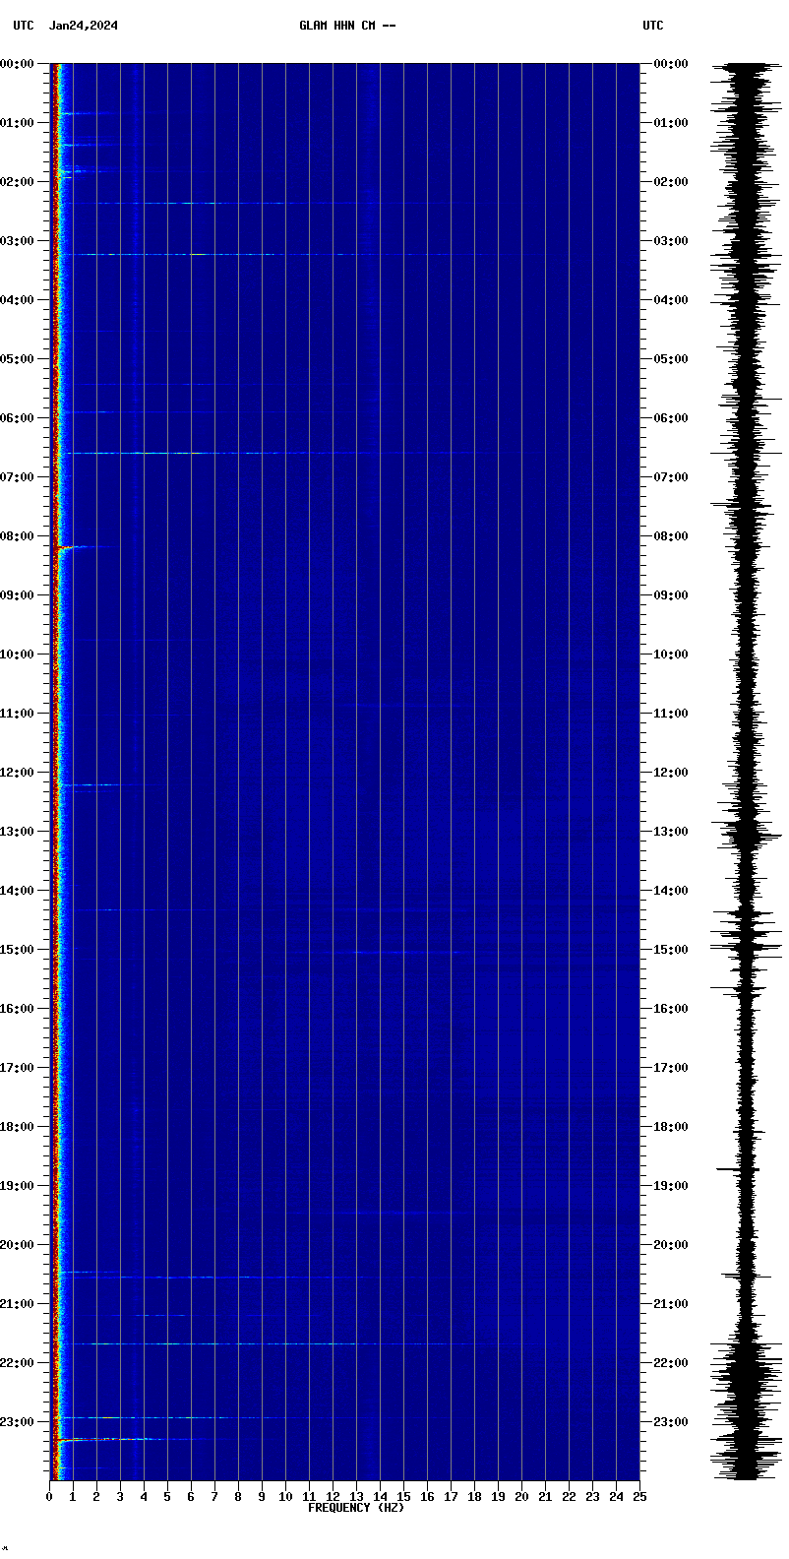Click the red event streak just after 08:00

point(69,547)
